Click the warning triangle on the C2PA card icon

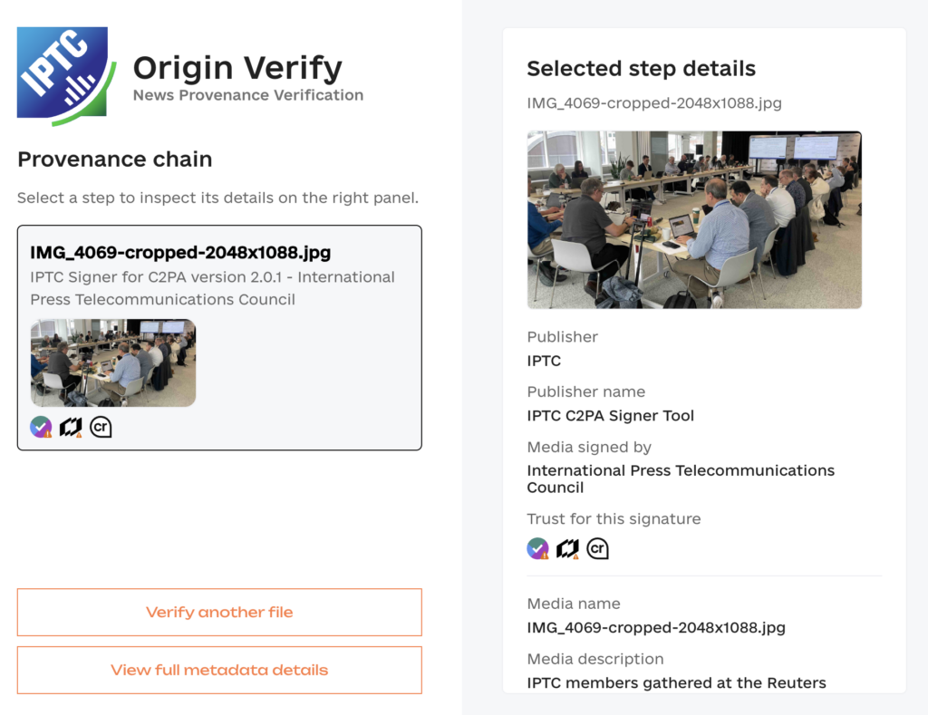pyautogui.click(x=79, y=434)
